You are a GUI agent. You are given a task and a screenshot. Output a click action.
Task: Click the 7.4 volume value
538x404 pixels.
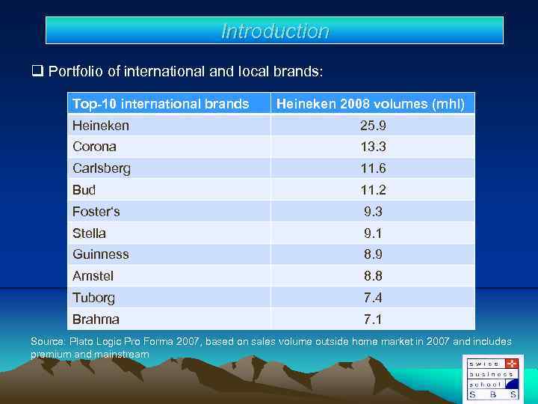(x=373, y=298)
